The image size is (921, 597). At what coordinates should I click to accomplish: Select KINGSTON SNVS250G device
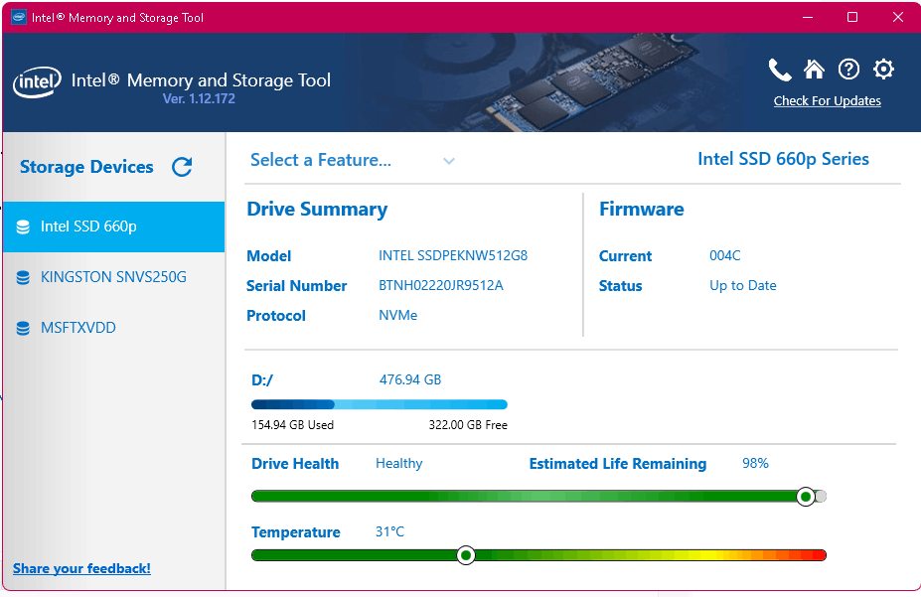(x=114, y=277)
